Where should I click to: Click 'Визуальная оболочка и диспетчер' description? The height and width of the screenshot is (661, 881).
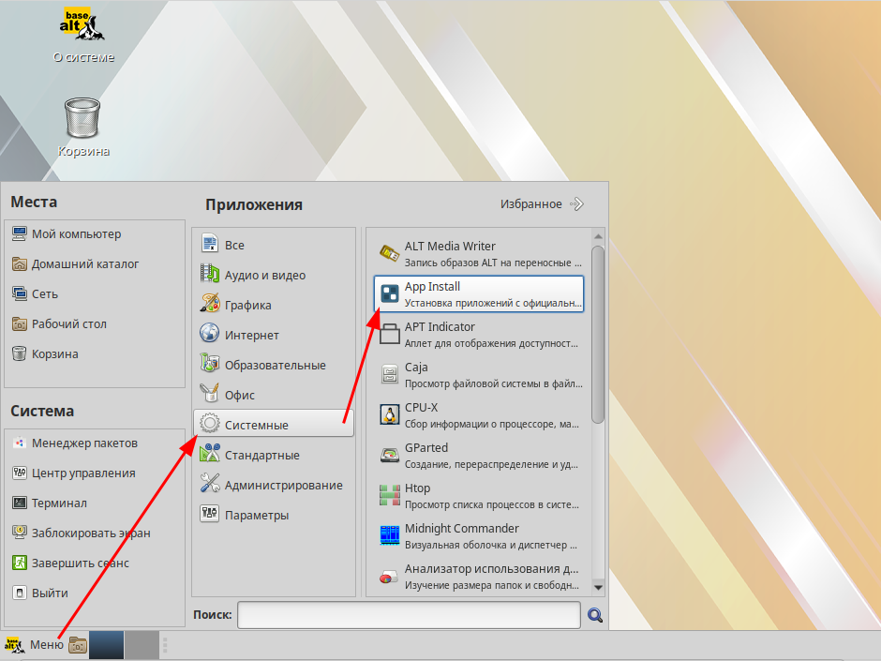[x=490, y=545]
